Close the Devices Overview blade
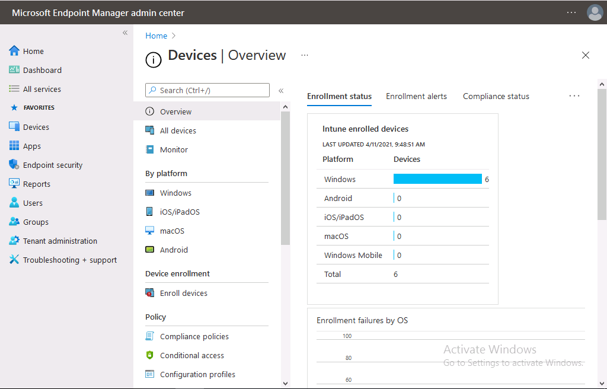Image resolution: width=607 pixels, height=389 pixels. click(x=585, y=55)
